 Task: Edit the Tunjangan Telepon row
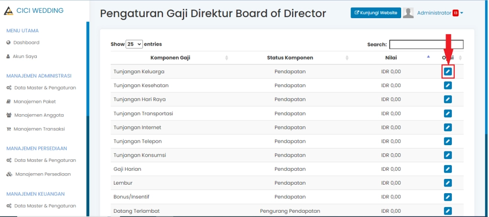[448, 141]
